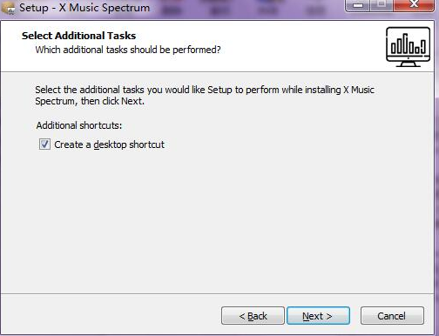Click the 'Which additional tasks should be performed?' subtitle
The width and height of the screenshot is (439, 336).
point(128,50)
